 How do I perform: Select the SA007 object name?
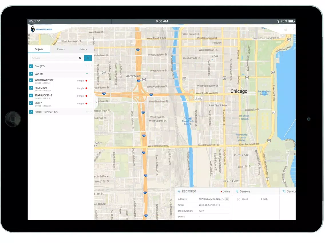38,103
